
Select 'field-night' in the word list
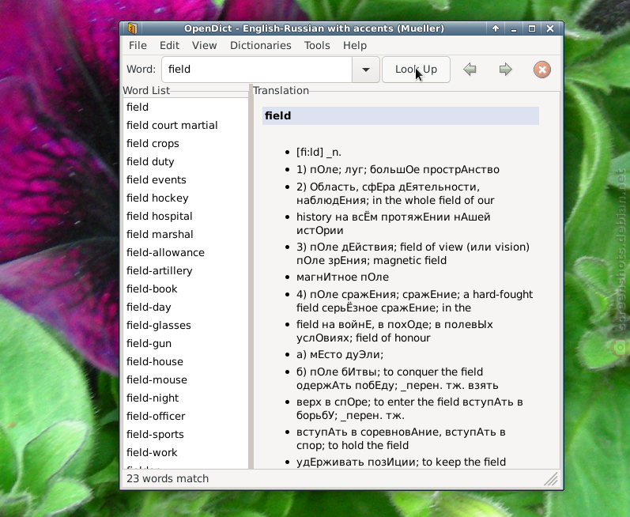(x=186, y=398)
